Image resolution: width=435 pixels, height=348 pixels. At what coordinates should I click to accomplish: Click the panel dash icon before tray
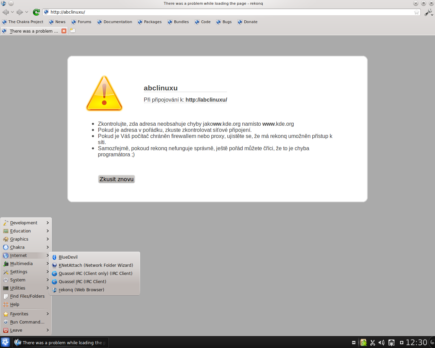tap(354, 343)
